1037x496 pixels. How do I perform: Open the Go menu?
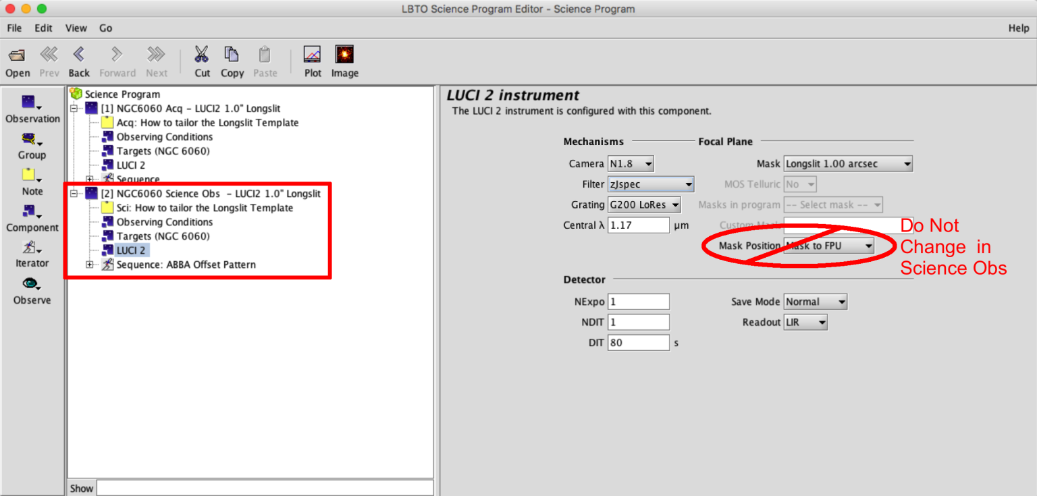pyautogui.click(x=105, y=28)
